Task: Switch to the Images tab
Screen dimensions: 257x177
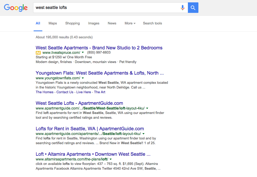Action: (94, 23)
